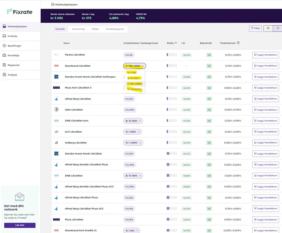
Task: Open Innboks in the sidebar
Action: [20, 36]
